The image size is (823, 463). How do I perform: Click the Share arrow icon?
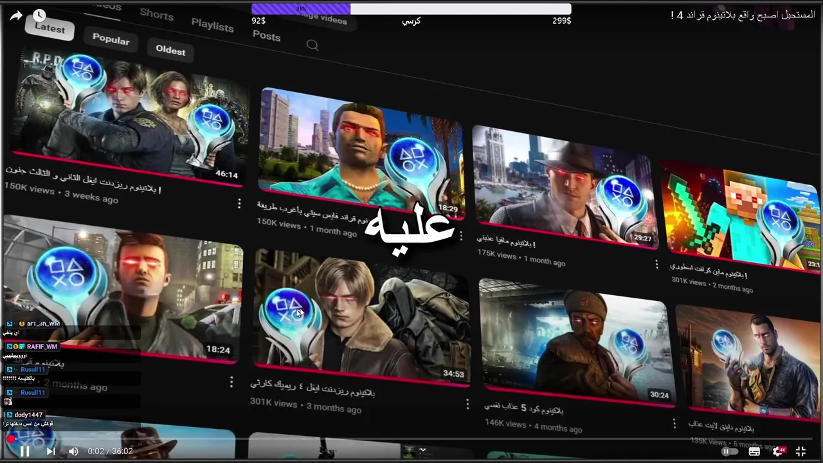coord(15,15)
